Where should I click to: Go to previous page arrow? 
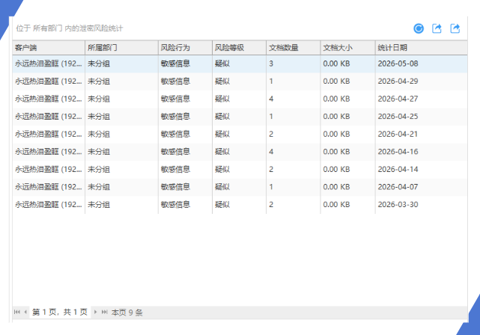click(x=25, y=312)
